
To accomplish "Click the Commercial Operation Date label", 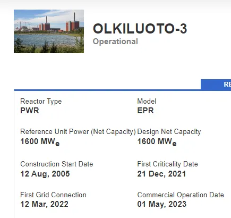I will click(x=181, y=195).
